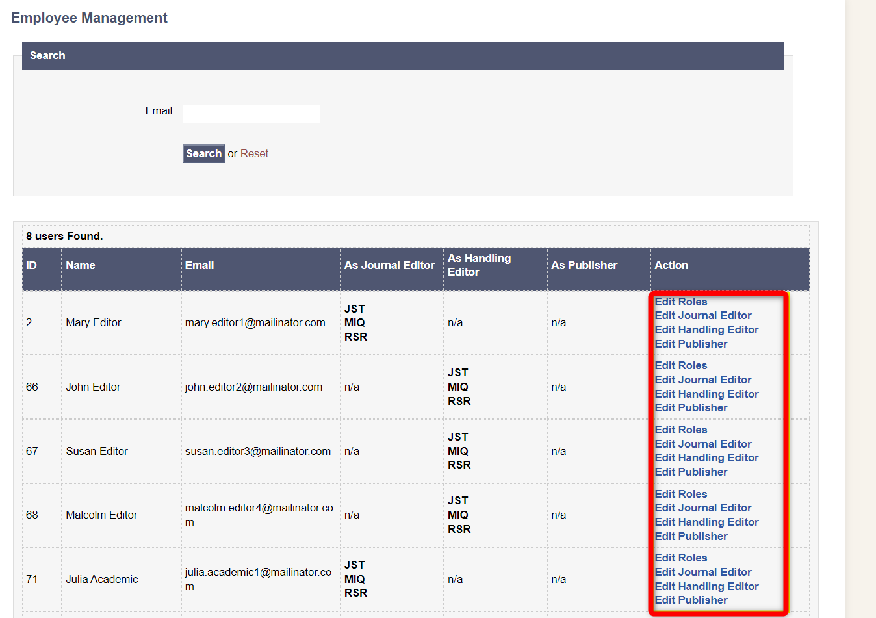The width and height of the screenshot is (876, 618).
Task: Open Edit Roles for Malcolm Editor
Action: tap(680, 495)
